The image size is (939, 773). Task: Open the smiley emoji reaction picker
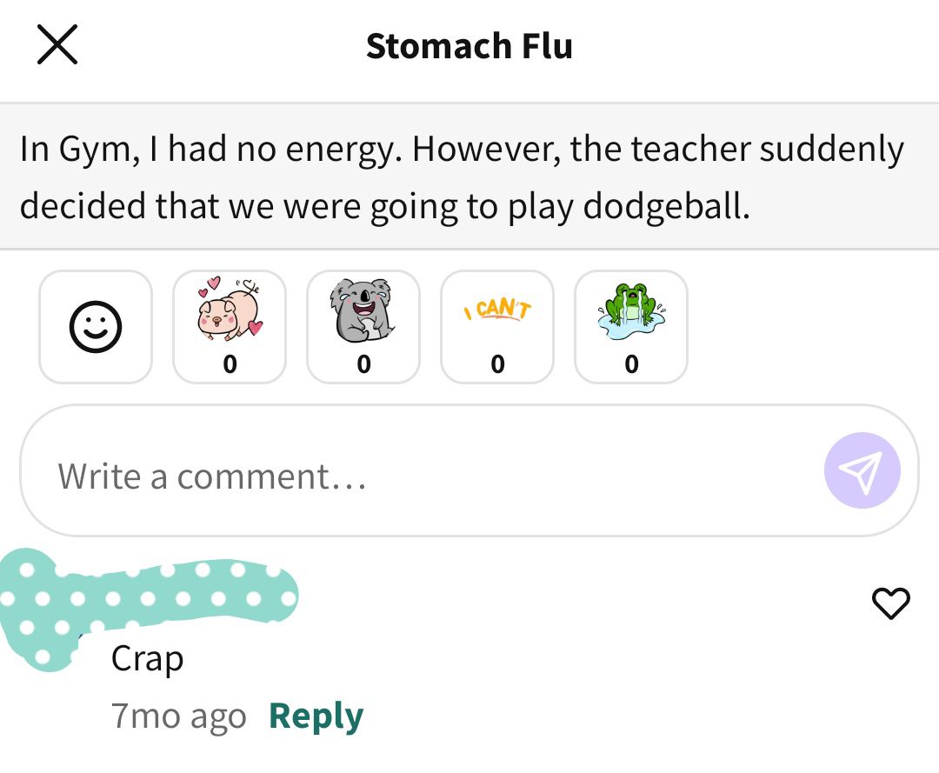(x=96, y=327)
